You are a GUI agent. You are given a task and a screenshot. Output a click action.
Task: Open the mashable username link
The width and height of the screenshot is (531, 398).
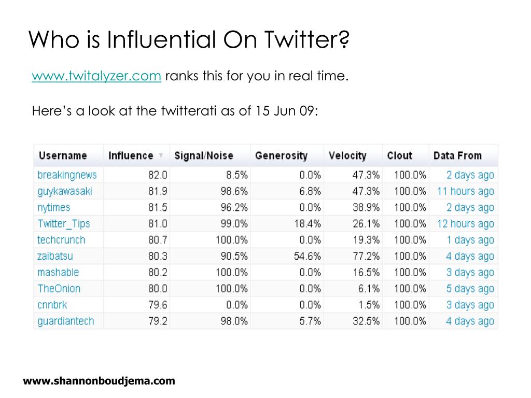pos(58,273)
